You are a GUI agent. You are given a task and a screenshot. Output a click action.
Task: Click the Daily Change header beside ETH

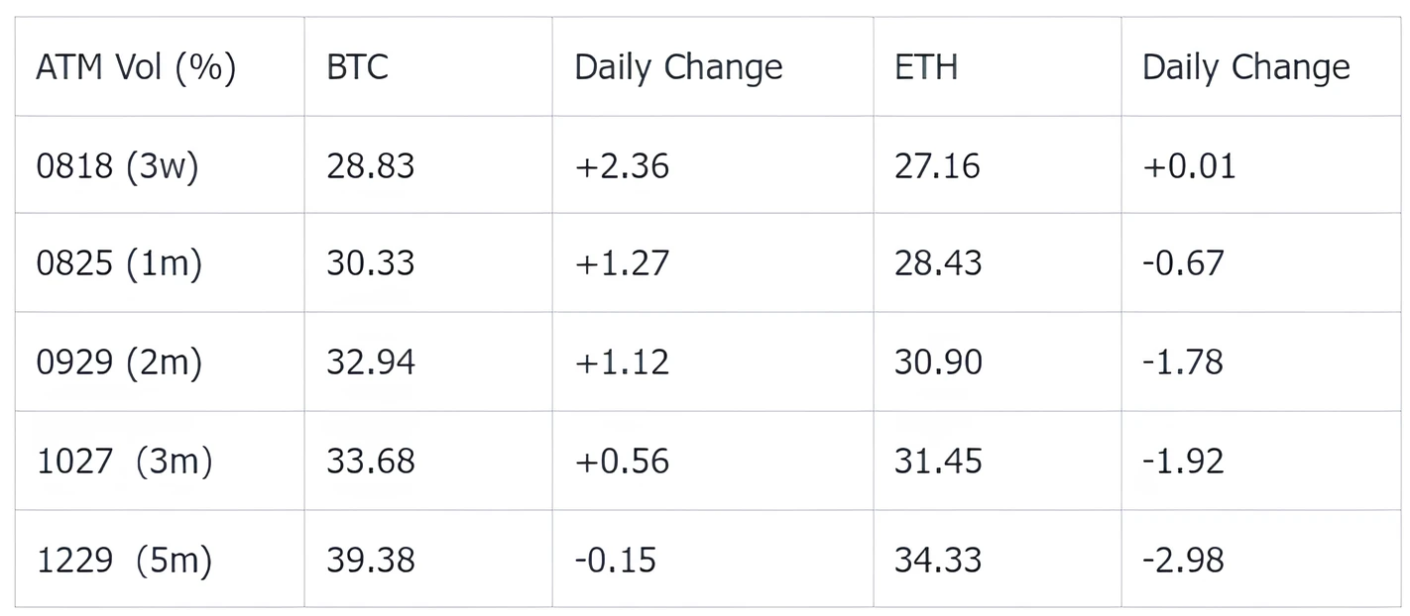[1245, 67]
